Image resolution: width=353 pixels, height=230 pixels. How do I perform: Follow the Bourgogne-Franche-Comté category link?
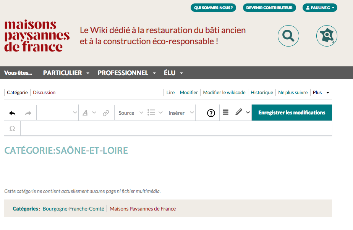(73, 209)
